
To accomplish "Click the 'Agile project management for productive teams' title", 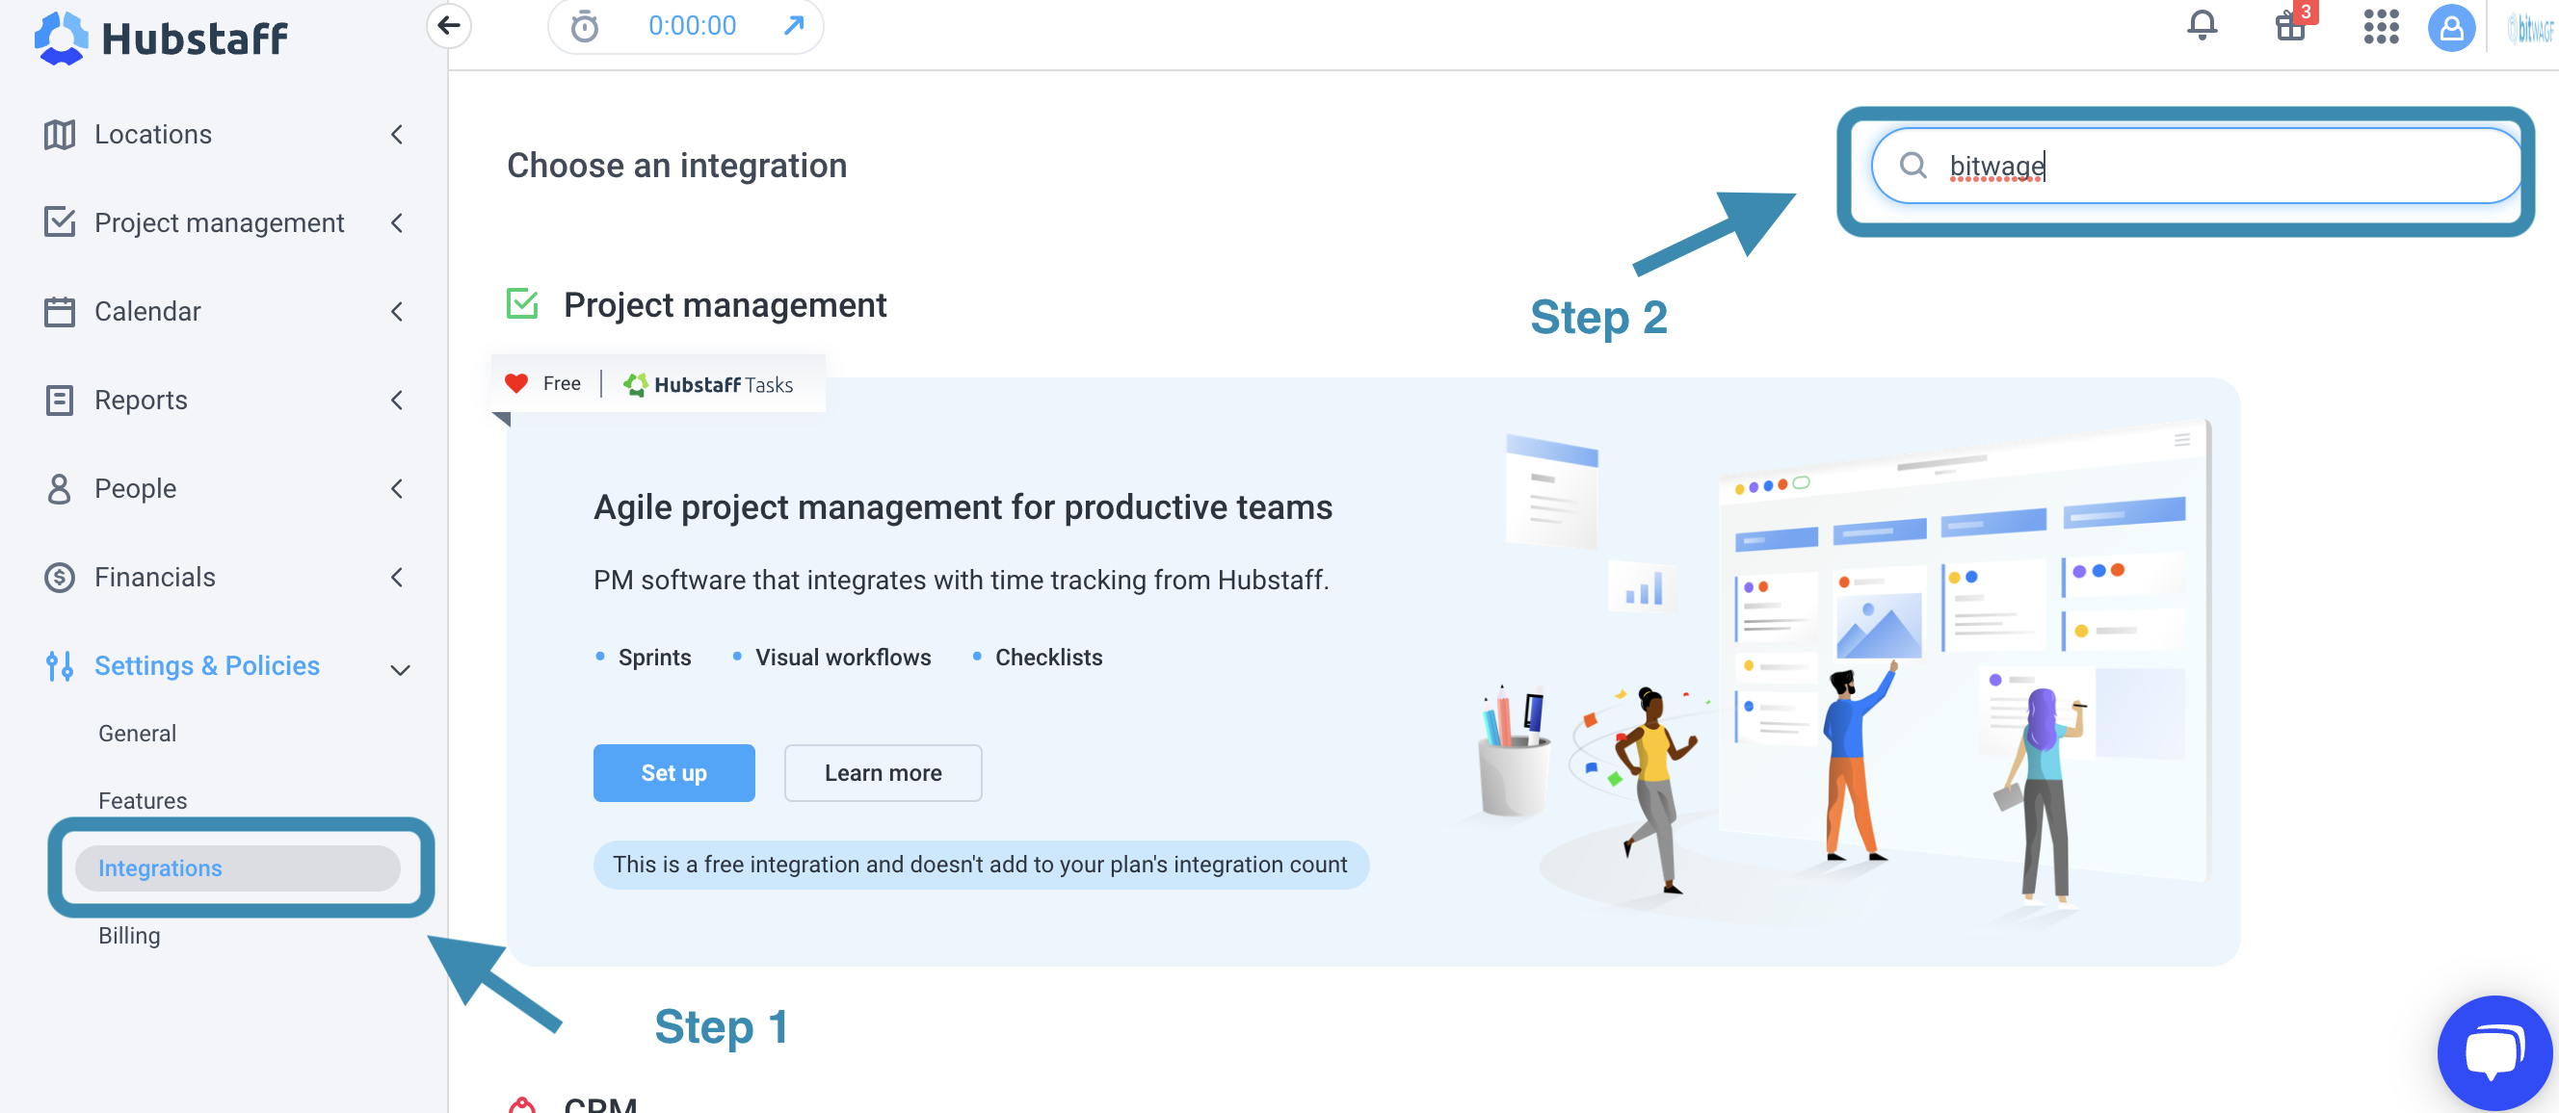I will click(x=963, y=506).
